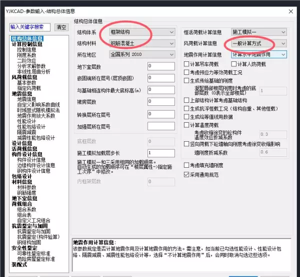The height and width of the screenshot is (277, 300).
Task: Select 组合系数 tree item
Action: 26,210
